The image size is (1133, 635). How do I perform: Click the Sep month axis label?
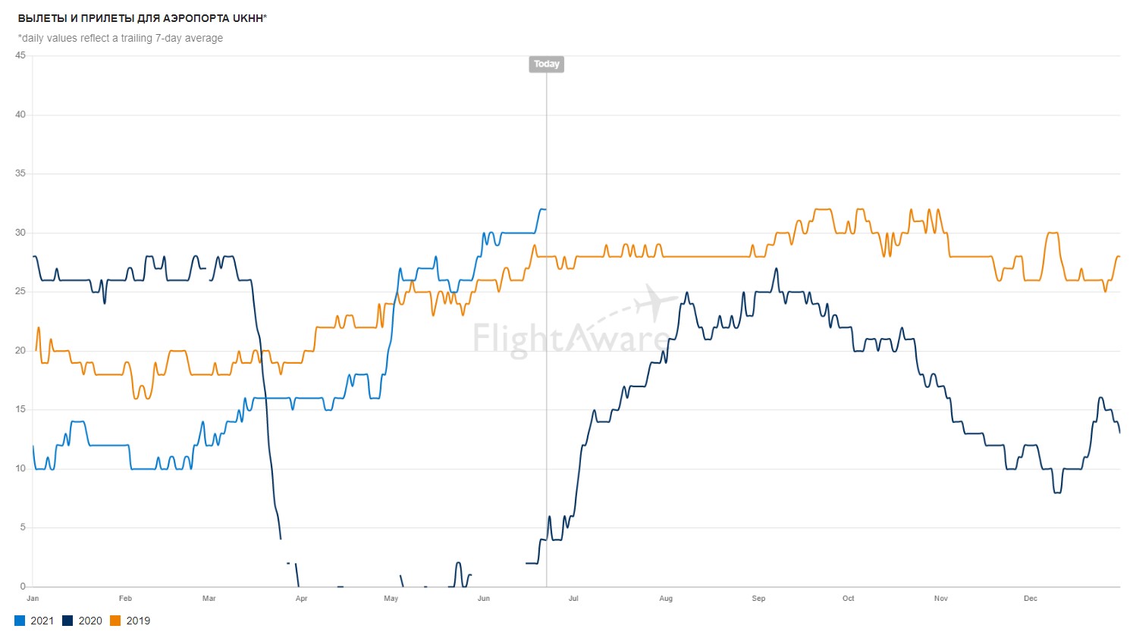[758, 599]
